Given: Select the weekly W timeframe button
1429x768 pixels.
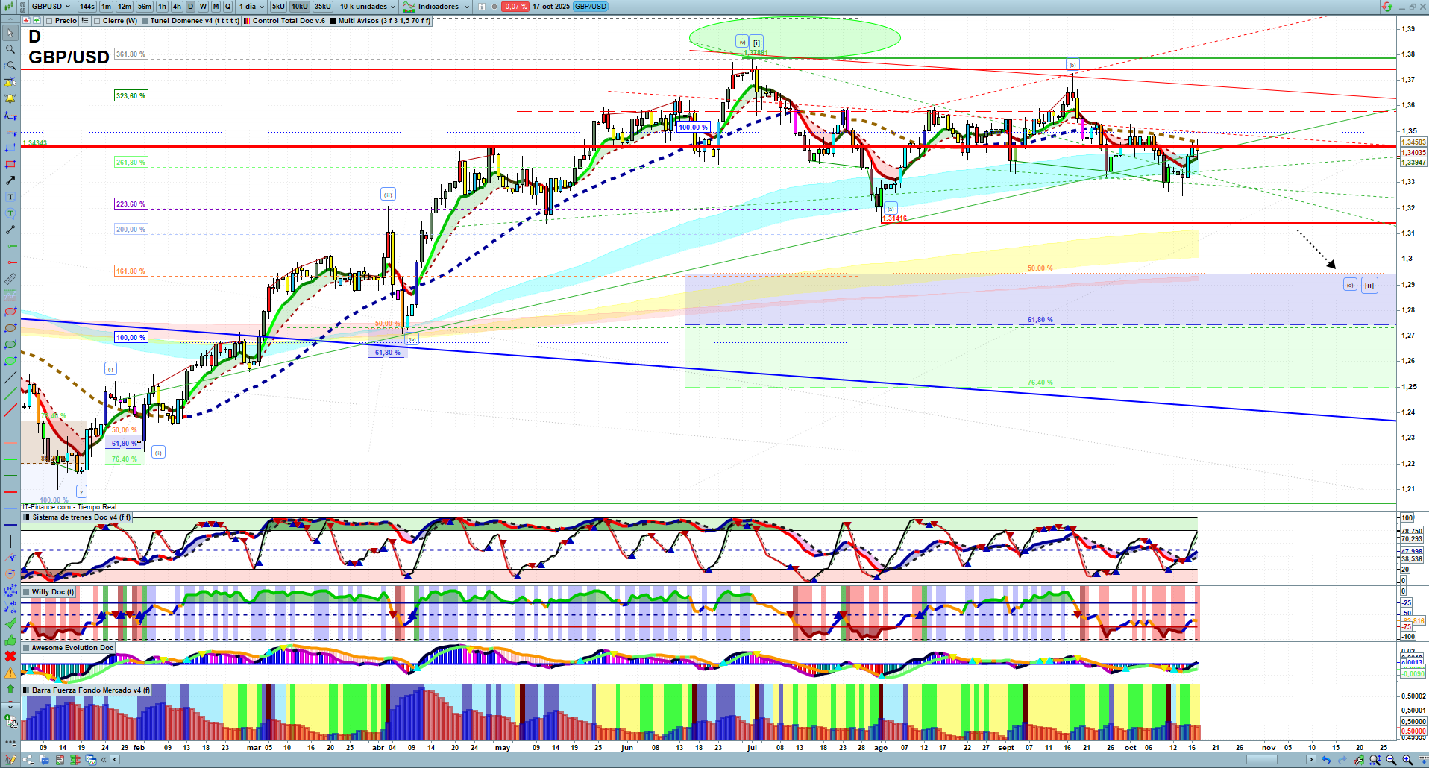Looking at the screenshot, I should pos(203,7).
